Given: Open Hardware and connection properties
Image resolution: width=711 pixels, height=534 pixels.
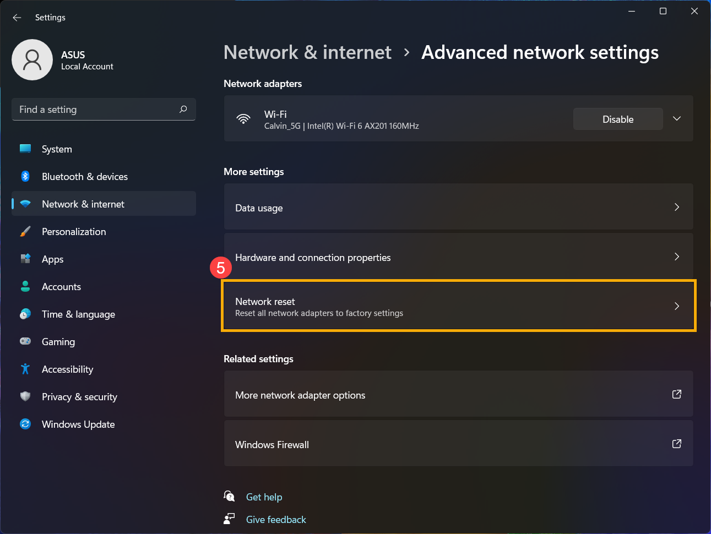Looking at the screenshot, I should pyautogui.click(x=458, y=257).
